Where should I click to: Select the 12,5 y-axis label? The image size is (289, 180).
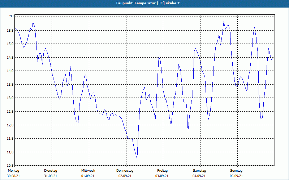click(x=10, y=112)
